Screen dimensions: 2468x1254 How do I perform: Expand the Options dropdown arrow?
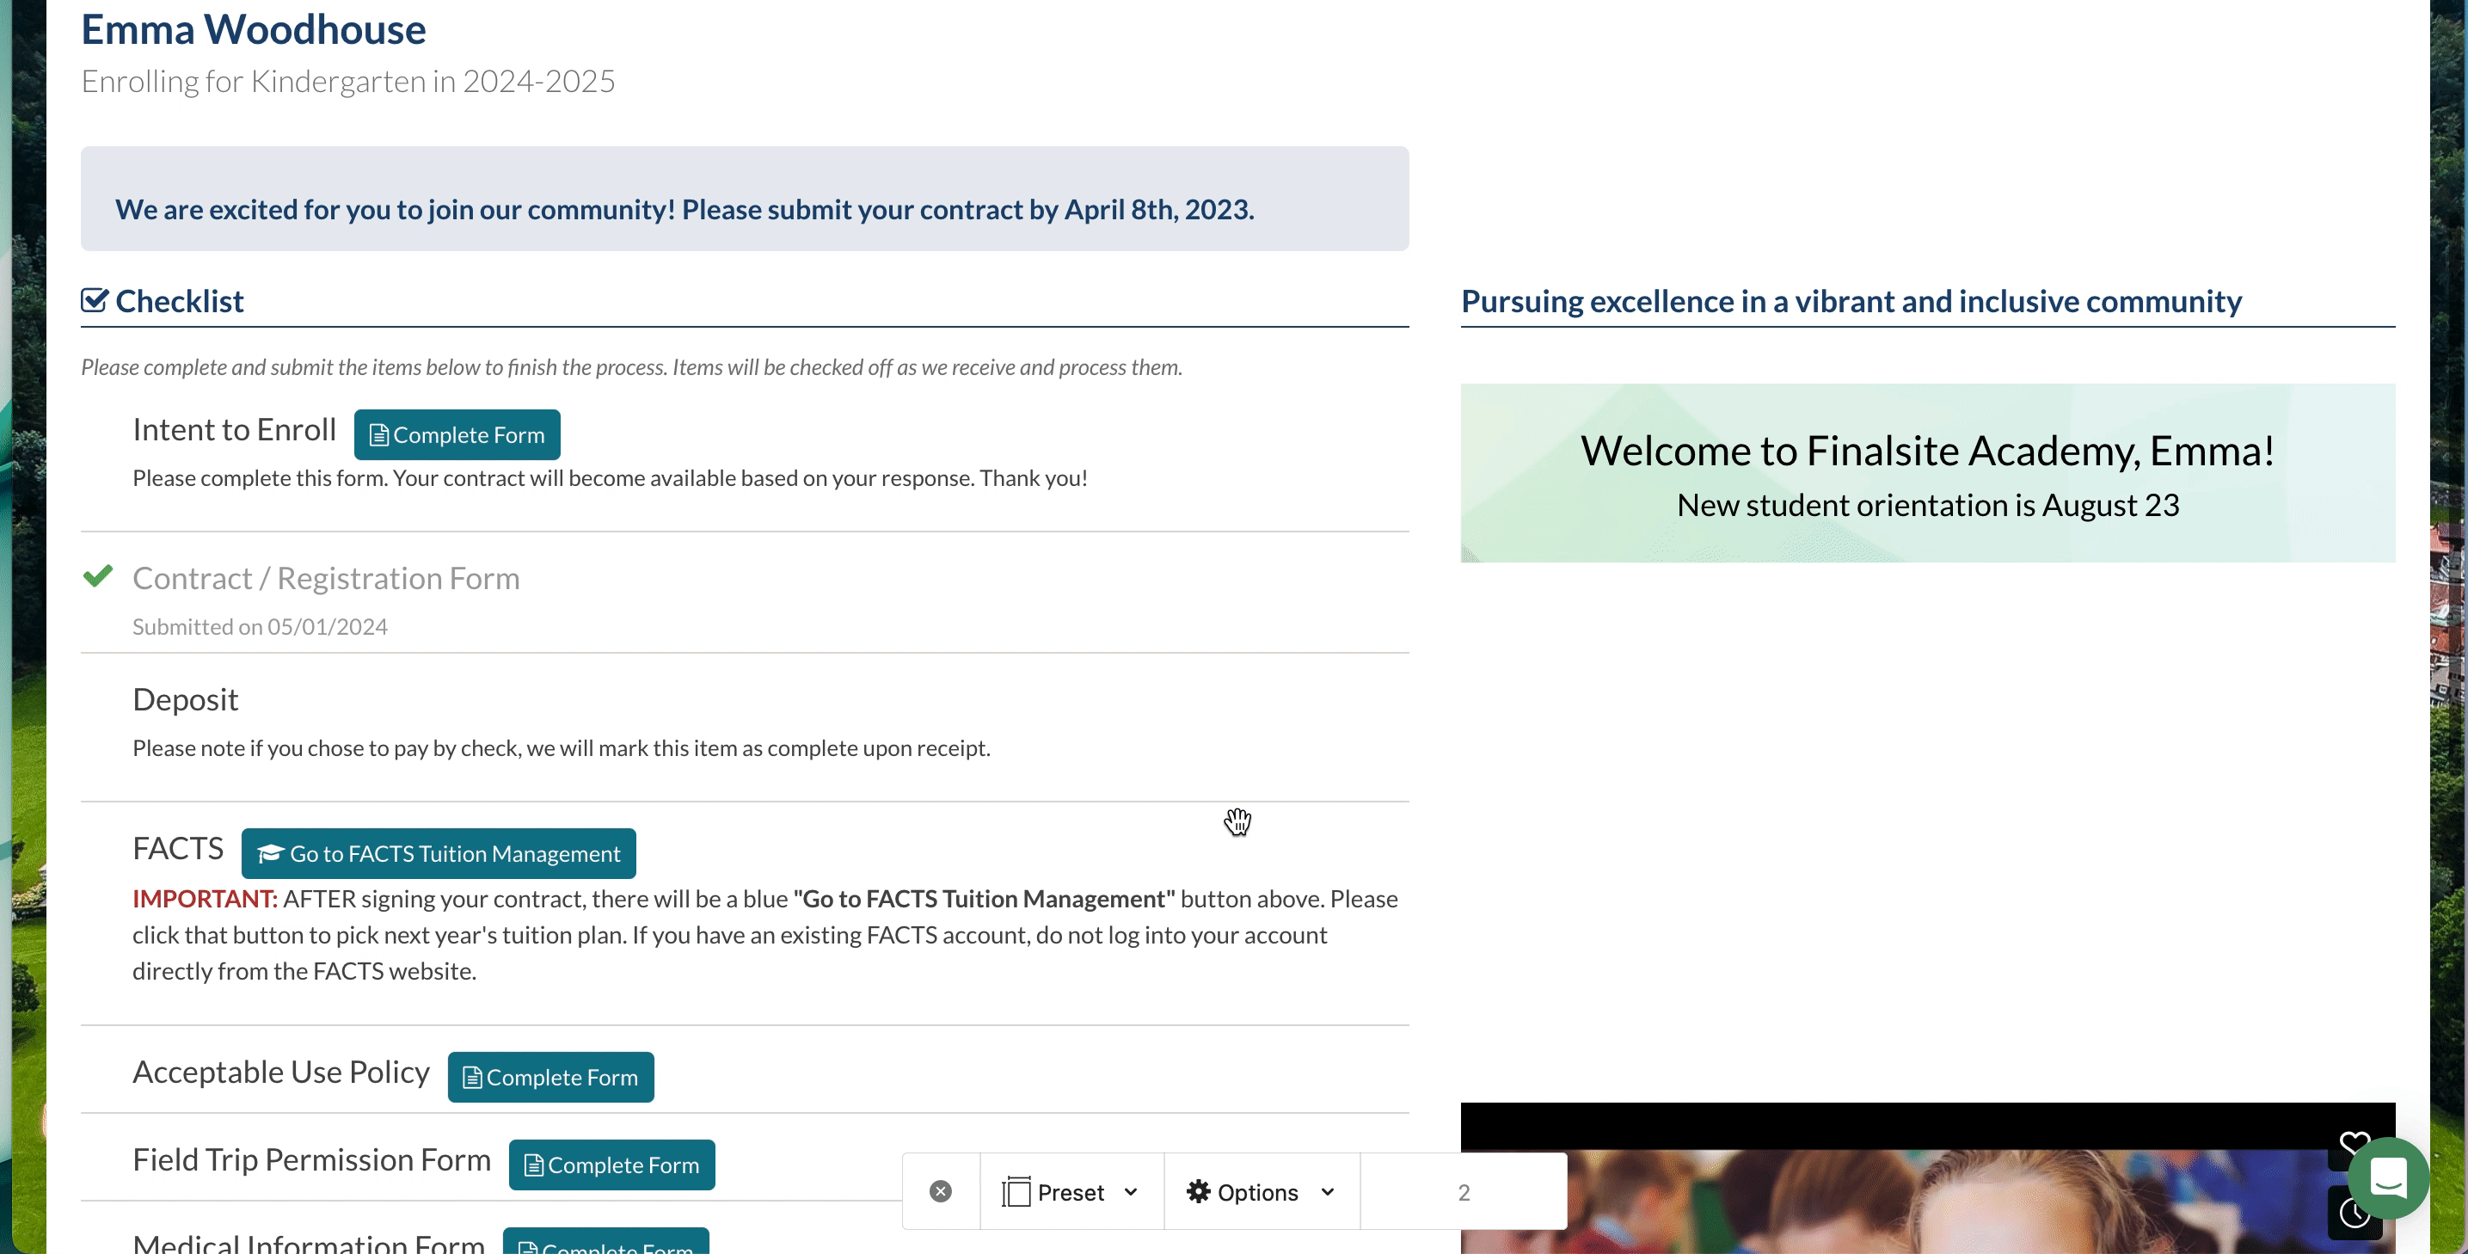click(x=1327, y=1192)
